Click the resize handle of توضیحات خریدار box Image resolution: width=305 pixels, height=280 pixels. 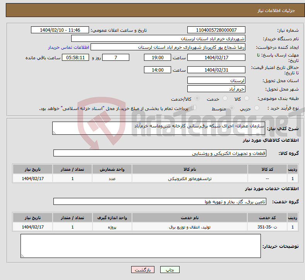(x=22, y=256)
